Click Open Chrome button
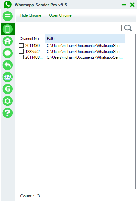The width and height of the screenshot is (137, 201). tap(60, 15)
